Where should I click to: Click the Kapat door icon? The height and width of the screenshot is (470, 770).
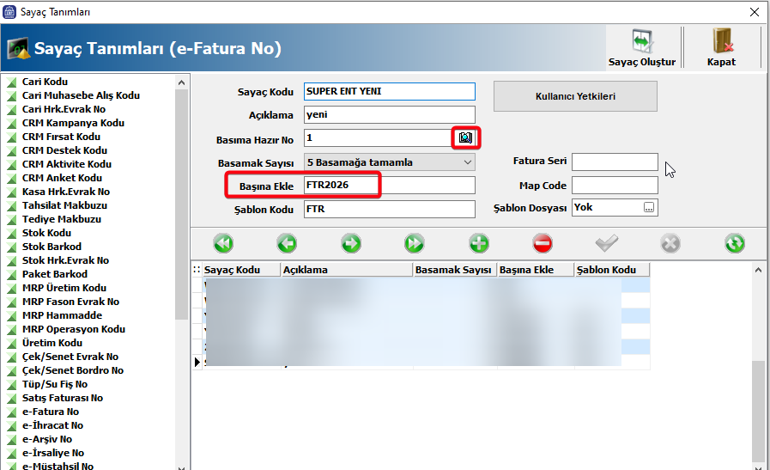pos(721,43)
